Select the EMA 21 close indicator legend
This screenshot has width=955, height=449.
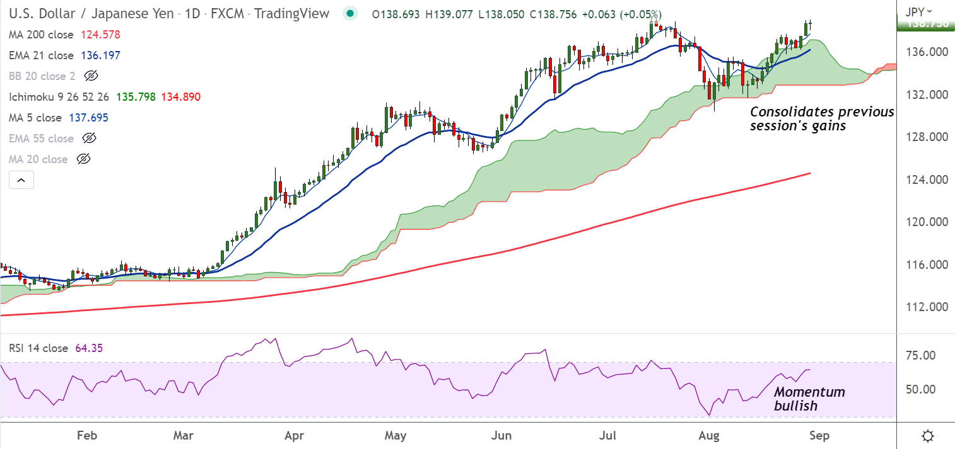[42, 55]
